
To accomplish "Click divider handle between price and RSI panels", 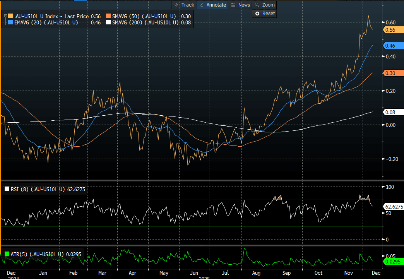I will pos(202,181).
